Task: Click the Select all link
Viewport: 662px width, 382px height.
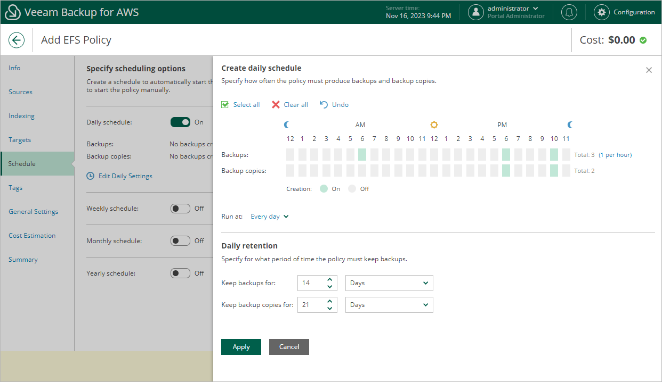Action: [247, 105]
